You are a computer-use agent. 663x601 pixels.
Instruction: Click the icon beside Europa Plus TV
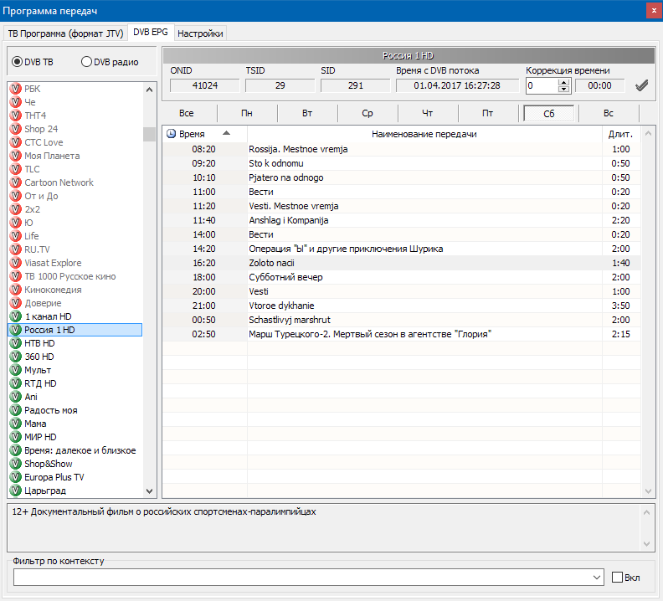pos(15,477)
